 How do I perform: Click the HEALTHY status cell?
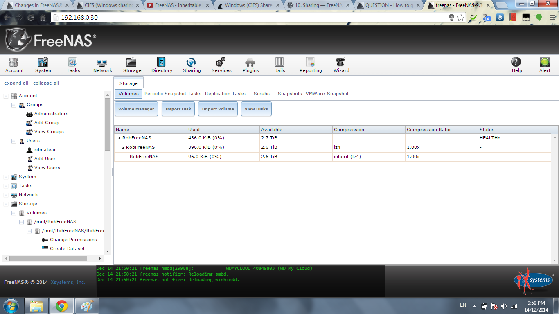tap(514, 138)
